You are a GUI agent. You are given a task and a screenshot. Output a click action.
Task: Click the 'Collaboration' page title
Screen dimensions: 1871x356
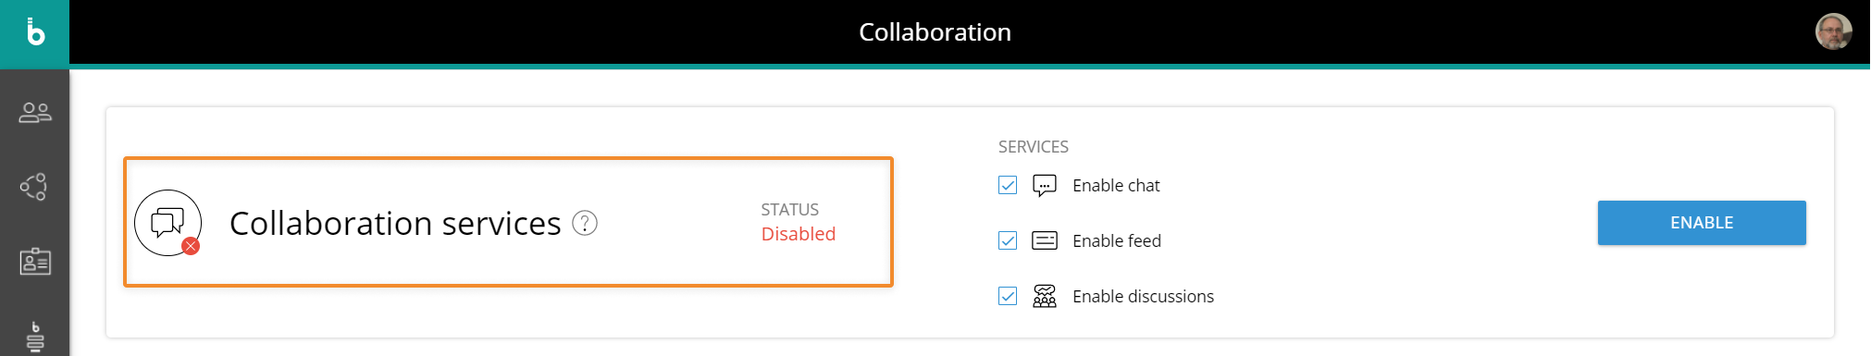click(x=935, y=32)
